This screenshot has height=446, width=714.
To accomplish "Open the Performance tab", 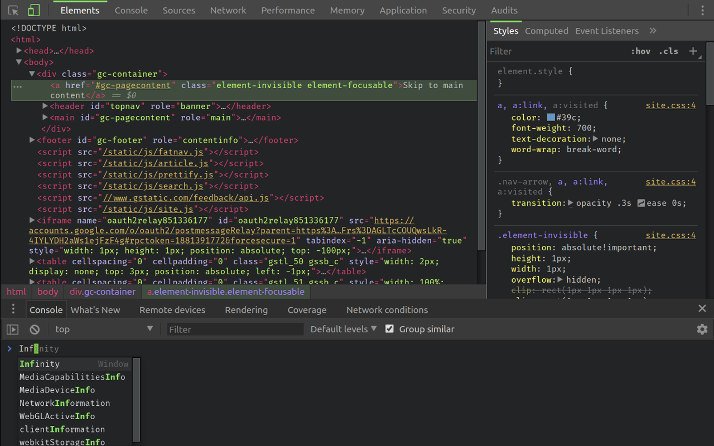I will point(288,10).
